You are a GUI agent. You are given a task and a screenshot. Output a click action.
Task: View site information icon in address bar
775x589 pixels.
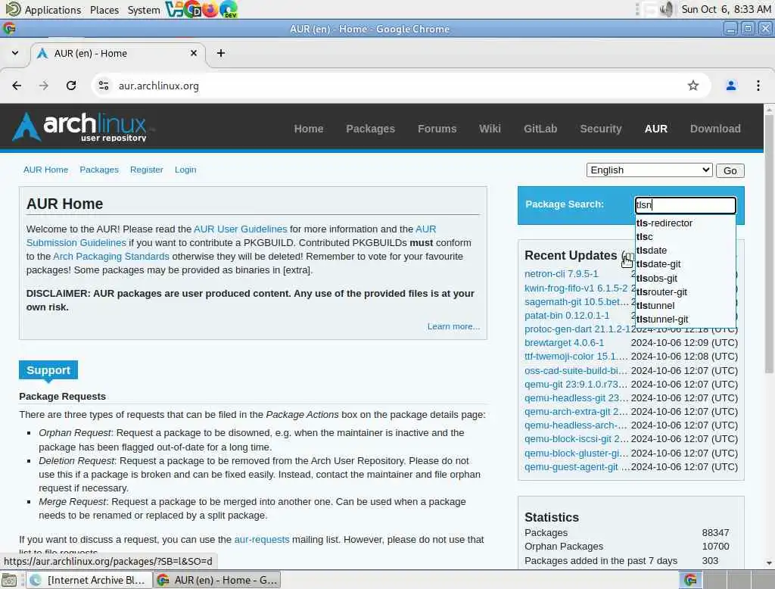pos(104,86)
